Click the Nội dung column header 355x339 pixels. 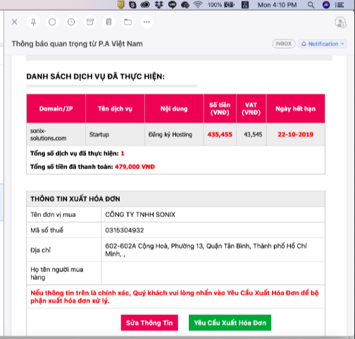coord(174,109)
